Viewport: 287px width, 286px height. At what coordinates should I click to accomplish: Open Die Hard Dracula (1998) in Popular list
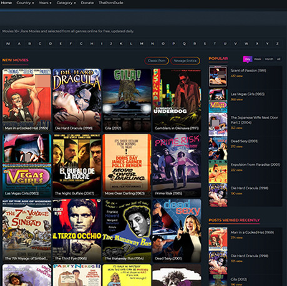pyautogui.click(x=250, y=188)
